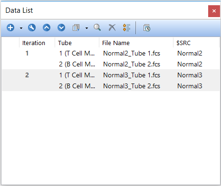
Task: Click the blue move down arrow icon
Action: [x=61, y=28]
